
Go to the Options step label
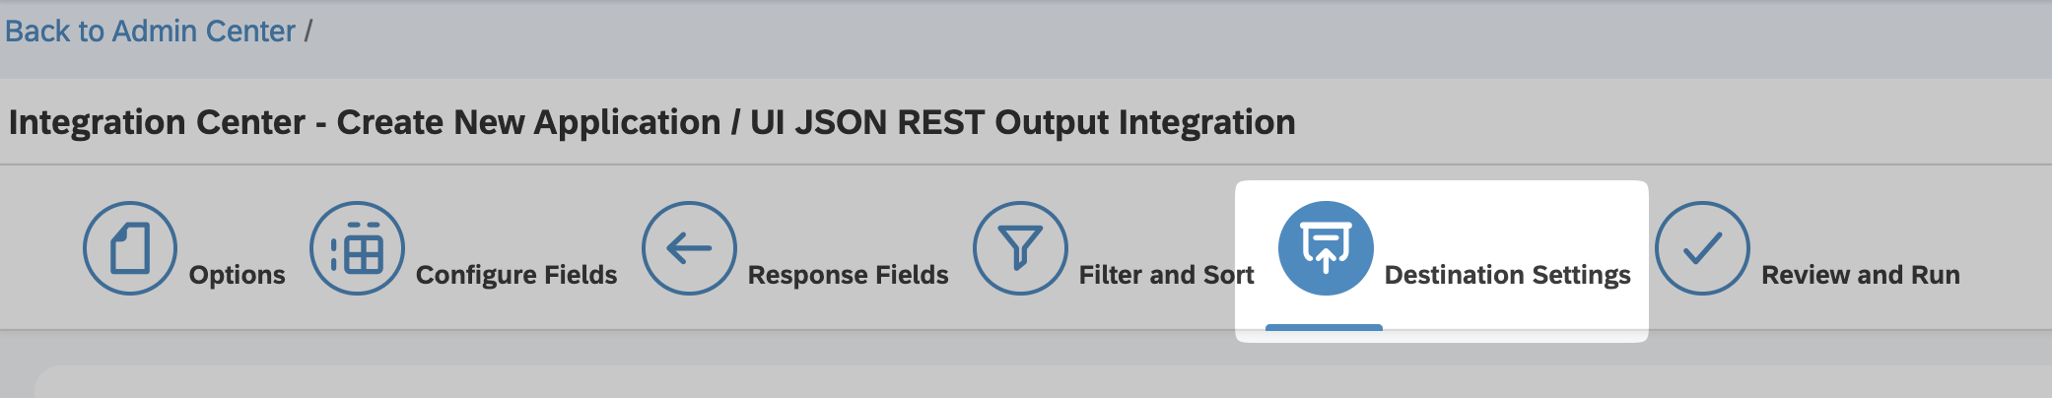237,275
